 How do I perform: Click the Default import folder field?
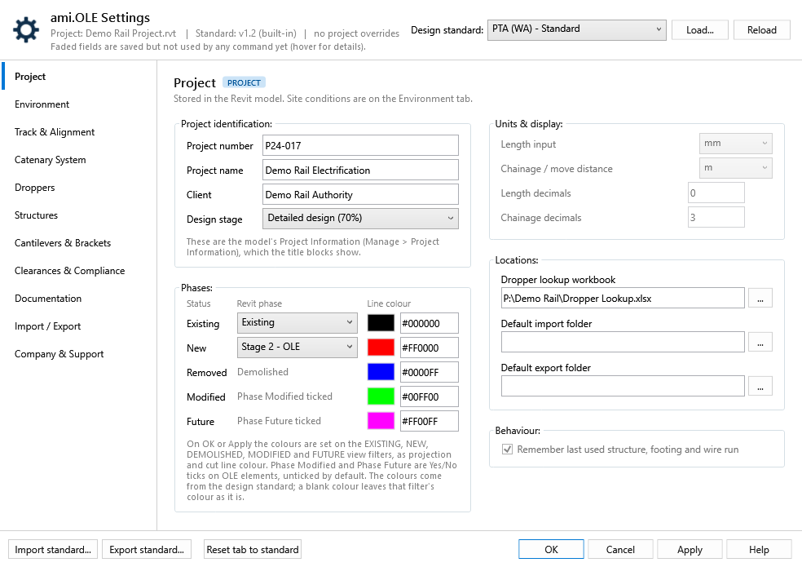(x=623, y=342)
